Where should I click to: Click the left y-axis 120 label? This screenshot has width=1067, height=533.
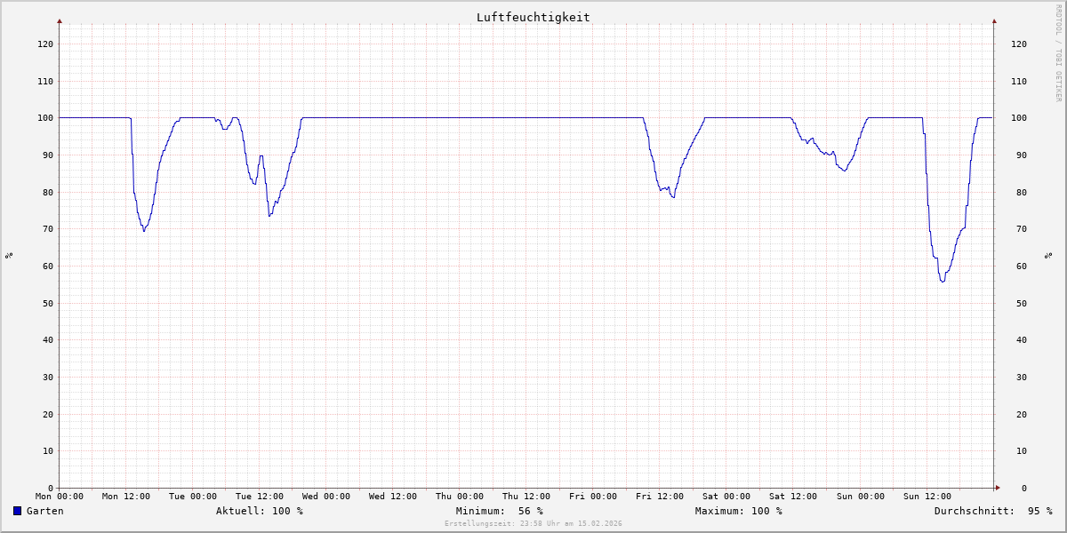tap(44, 44)
